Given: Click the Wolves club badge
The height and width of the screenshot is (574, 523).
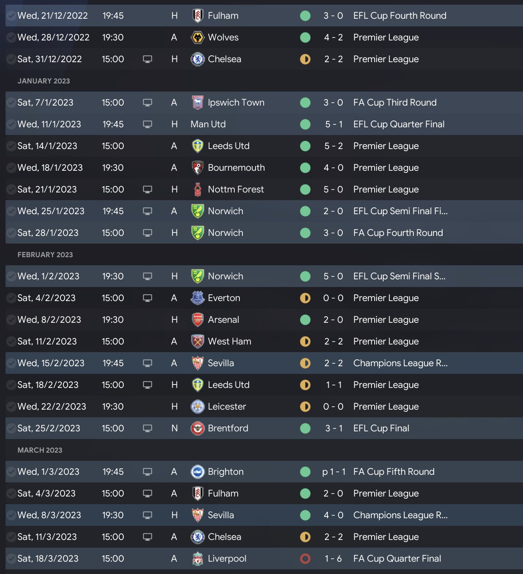Looking at the screenshot, I should click(x=197, y=37).
